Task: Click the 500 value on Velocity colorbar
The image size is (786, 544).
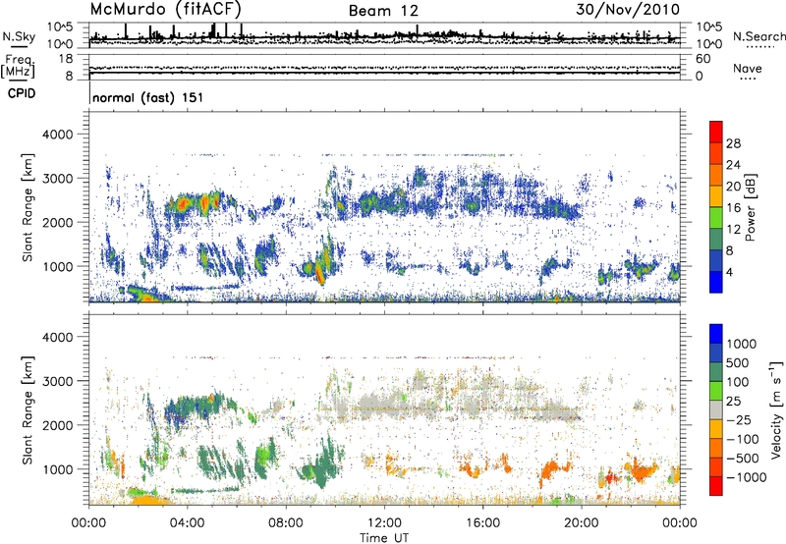Action: [738, 363]
